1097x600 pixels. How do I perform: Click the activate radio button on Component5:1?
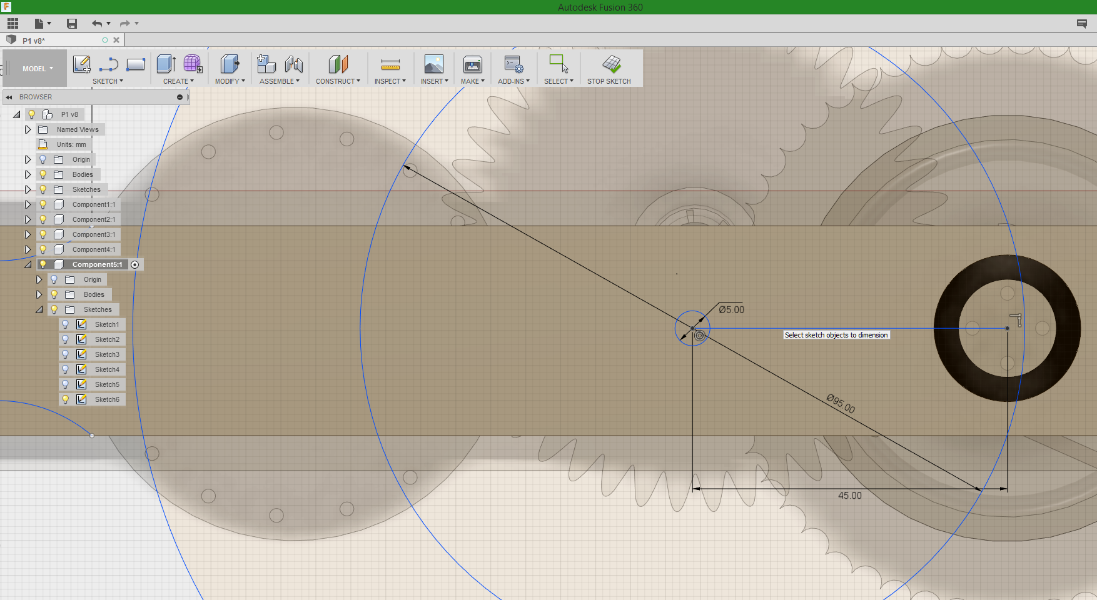(134, 264)
